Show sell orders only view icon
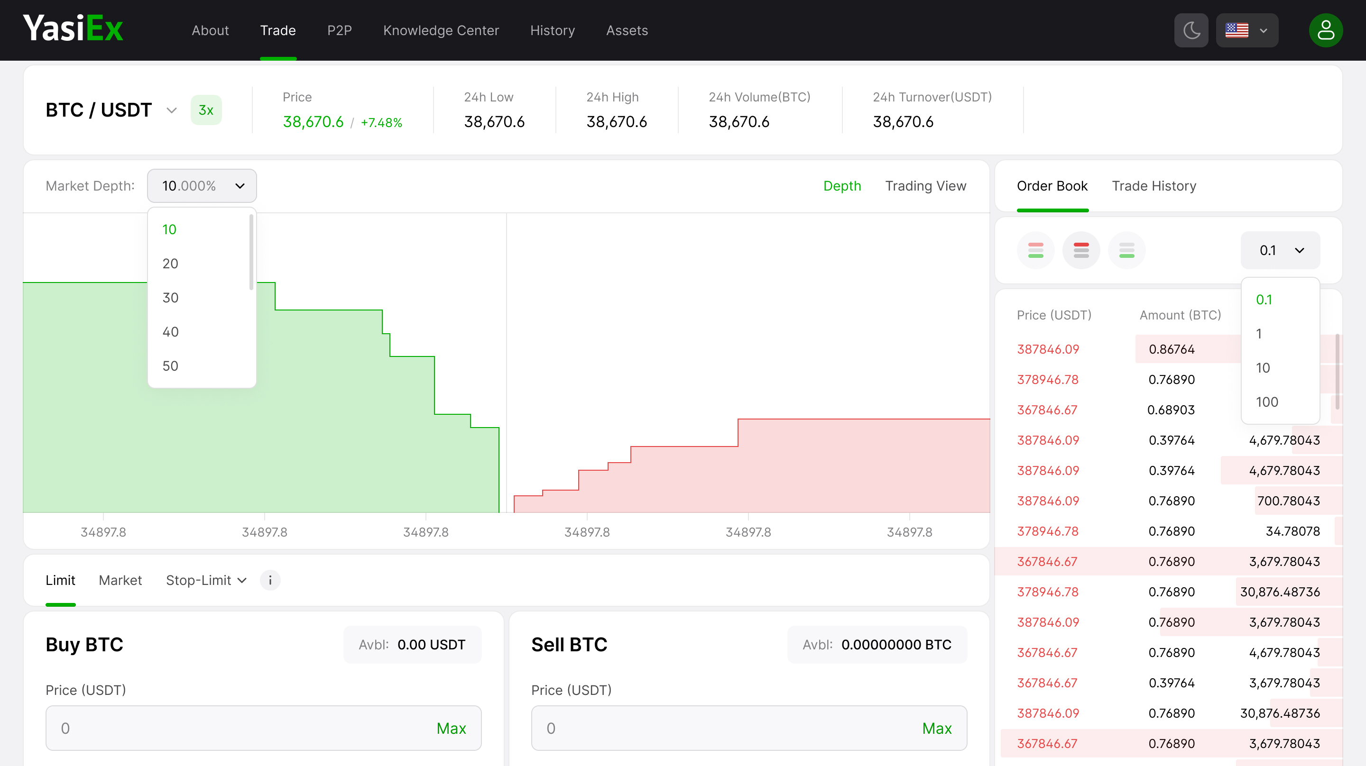1366x766 pixels. click(x=1081, y=250)
